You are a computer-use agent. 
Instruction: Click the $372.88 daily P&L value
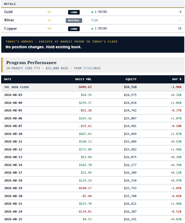(85, 149)
